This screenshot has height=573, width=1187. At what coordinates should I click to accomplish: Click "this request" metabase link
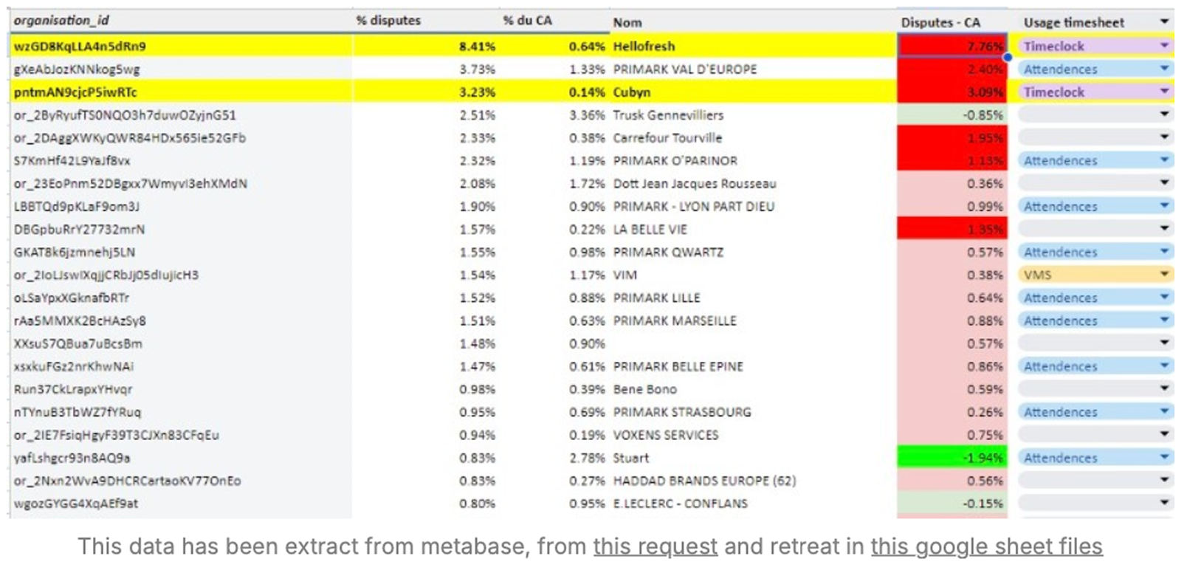(x=656, y=546)
